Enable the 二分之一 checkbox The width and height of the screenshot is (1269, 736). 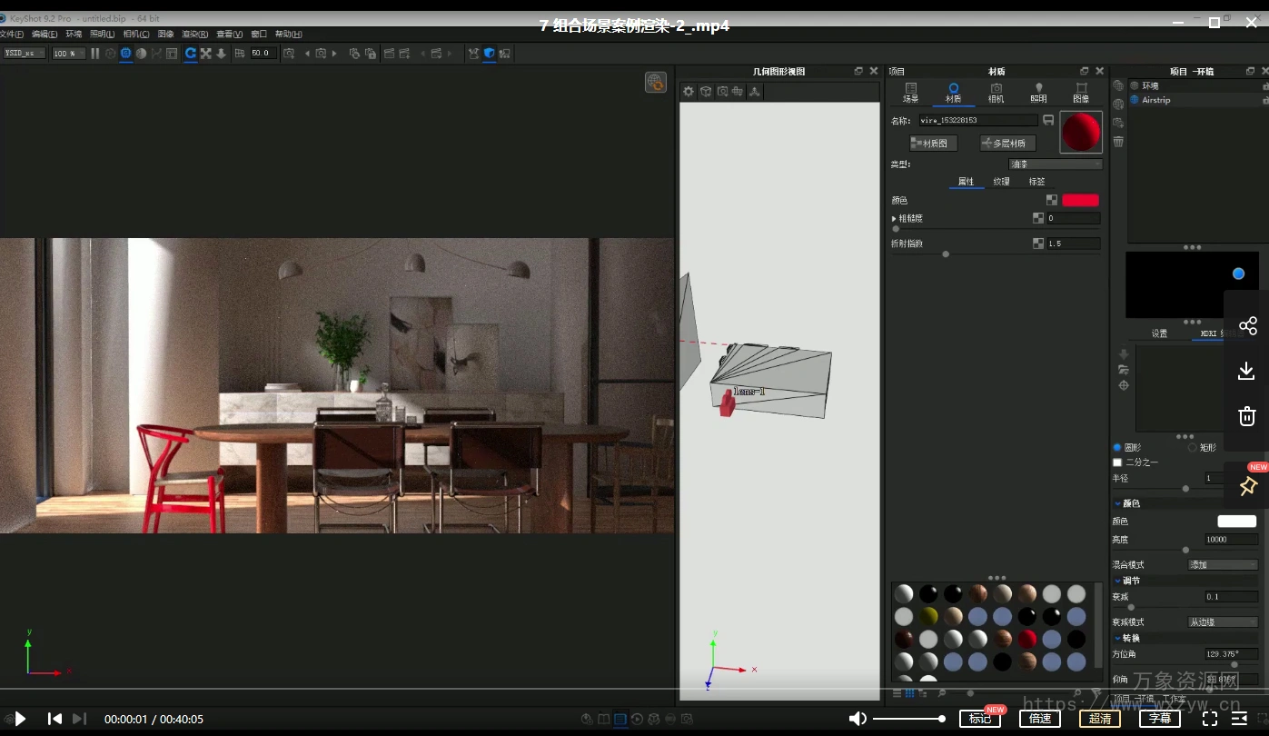point(1117,462)
